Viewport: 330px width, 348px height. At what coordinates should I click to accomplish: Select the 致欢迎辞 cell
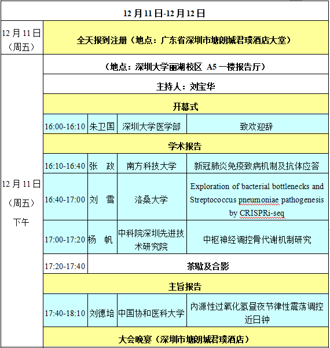coord(258,124)
